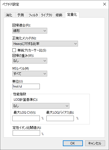Click the キャンセル button

coord(95,143)
